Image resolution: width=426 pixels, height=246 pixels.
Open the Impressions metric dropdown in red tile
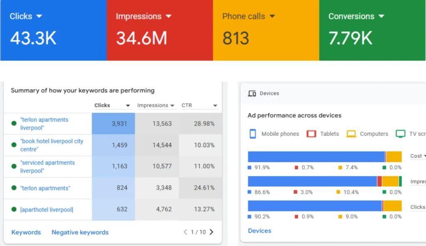pos(168,16)
